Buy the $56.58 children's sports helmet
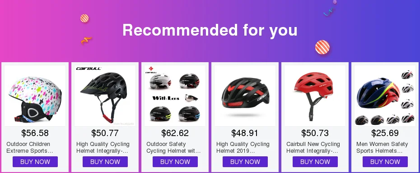This screenshot has height=173, width=420. pos(35,162)
